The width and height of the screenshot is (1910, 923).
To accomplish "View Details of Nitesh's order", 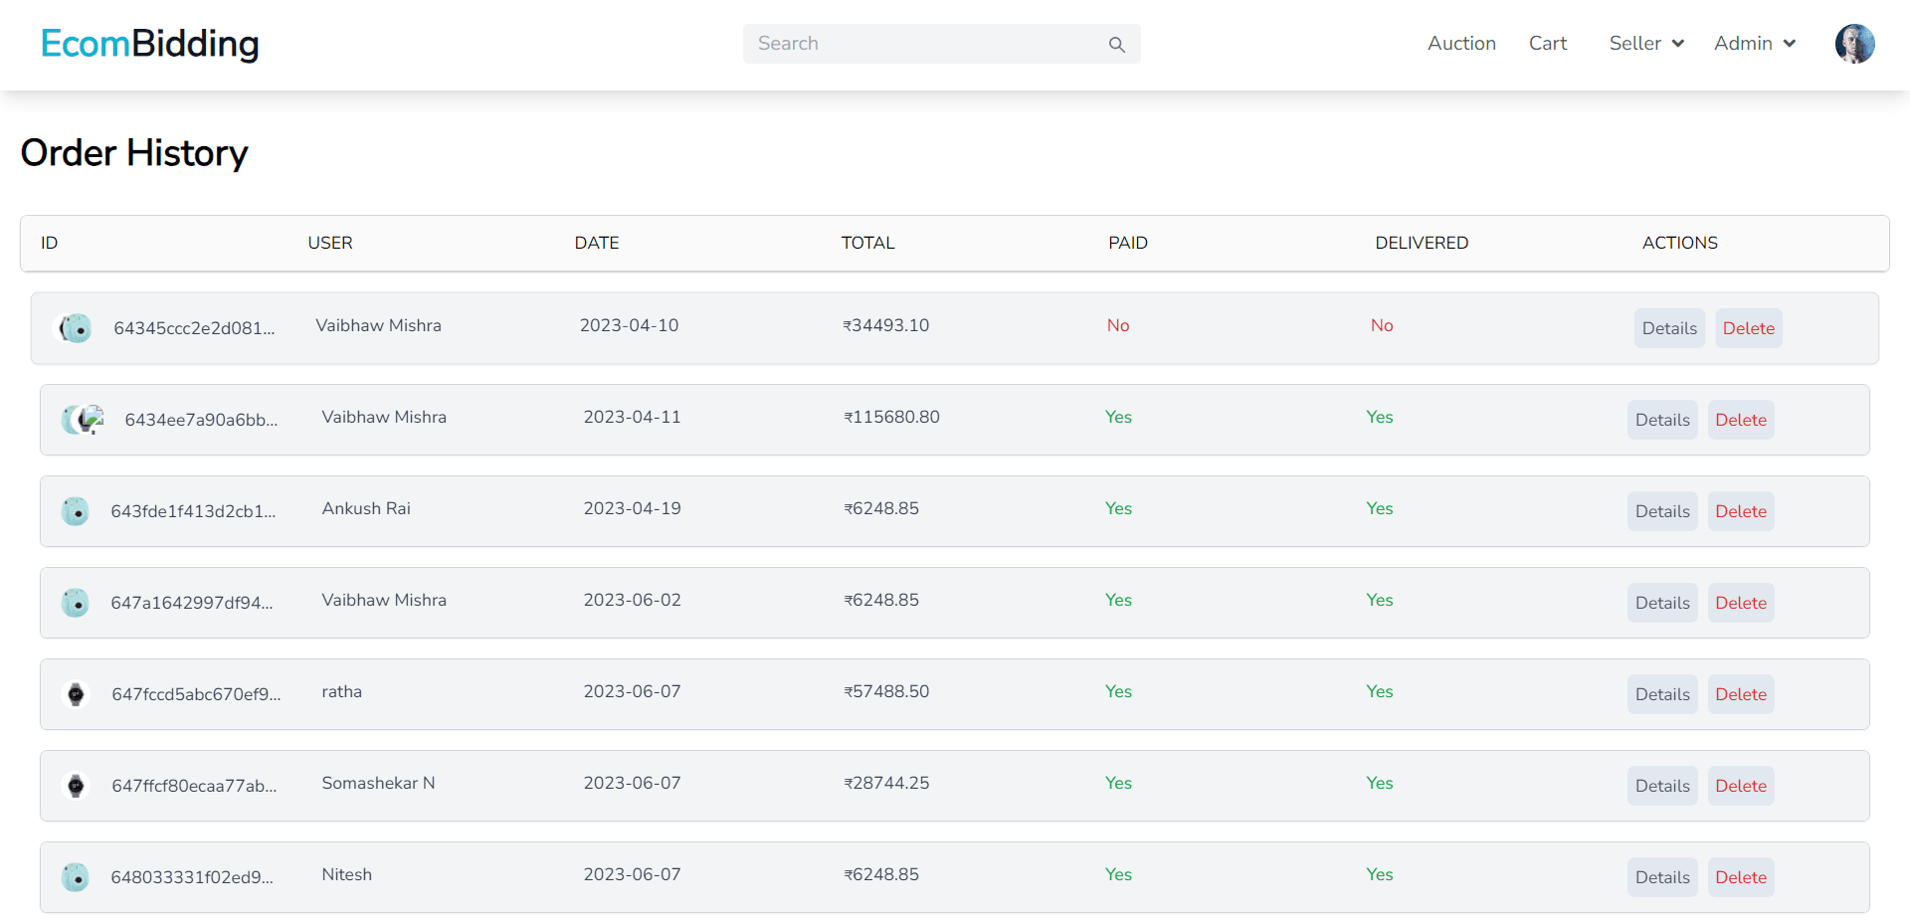I will pos(1662,877).
